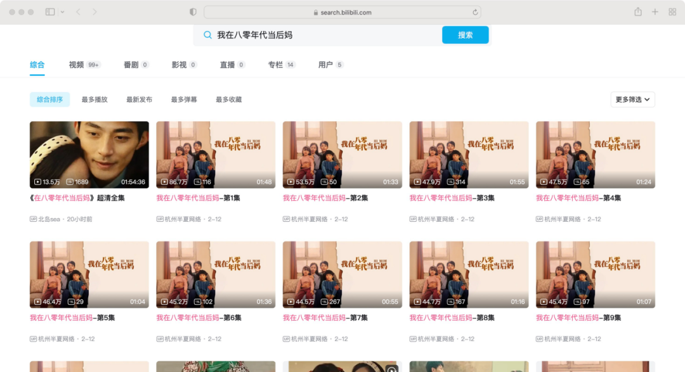Screen dimensions: 685x372
Task: Expand the 更多筛选 dropdown
Action: click(x=632, y=99)
